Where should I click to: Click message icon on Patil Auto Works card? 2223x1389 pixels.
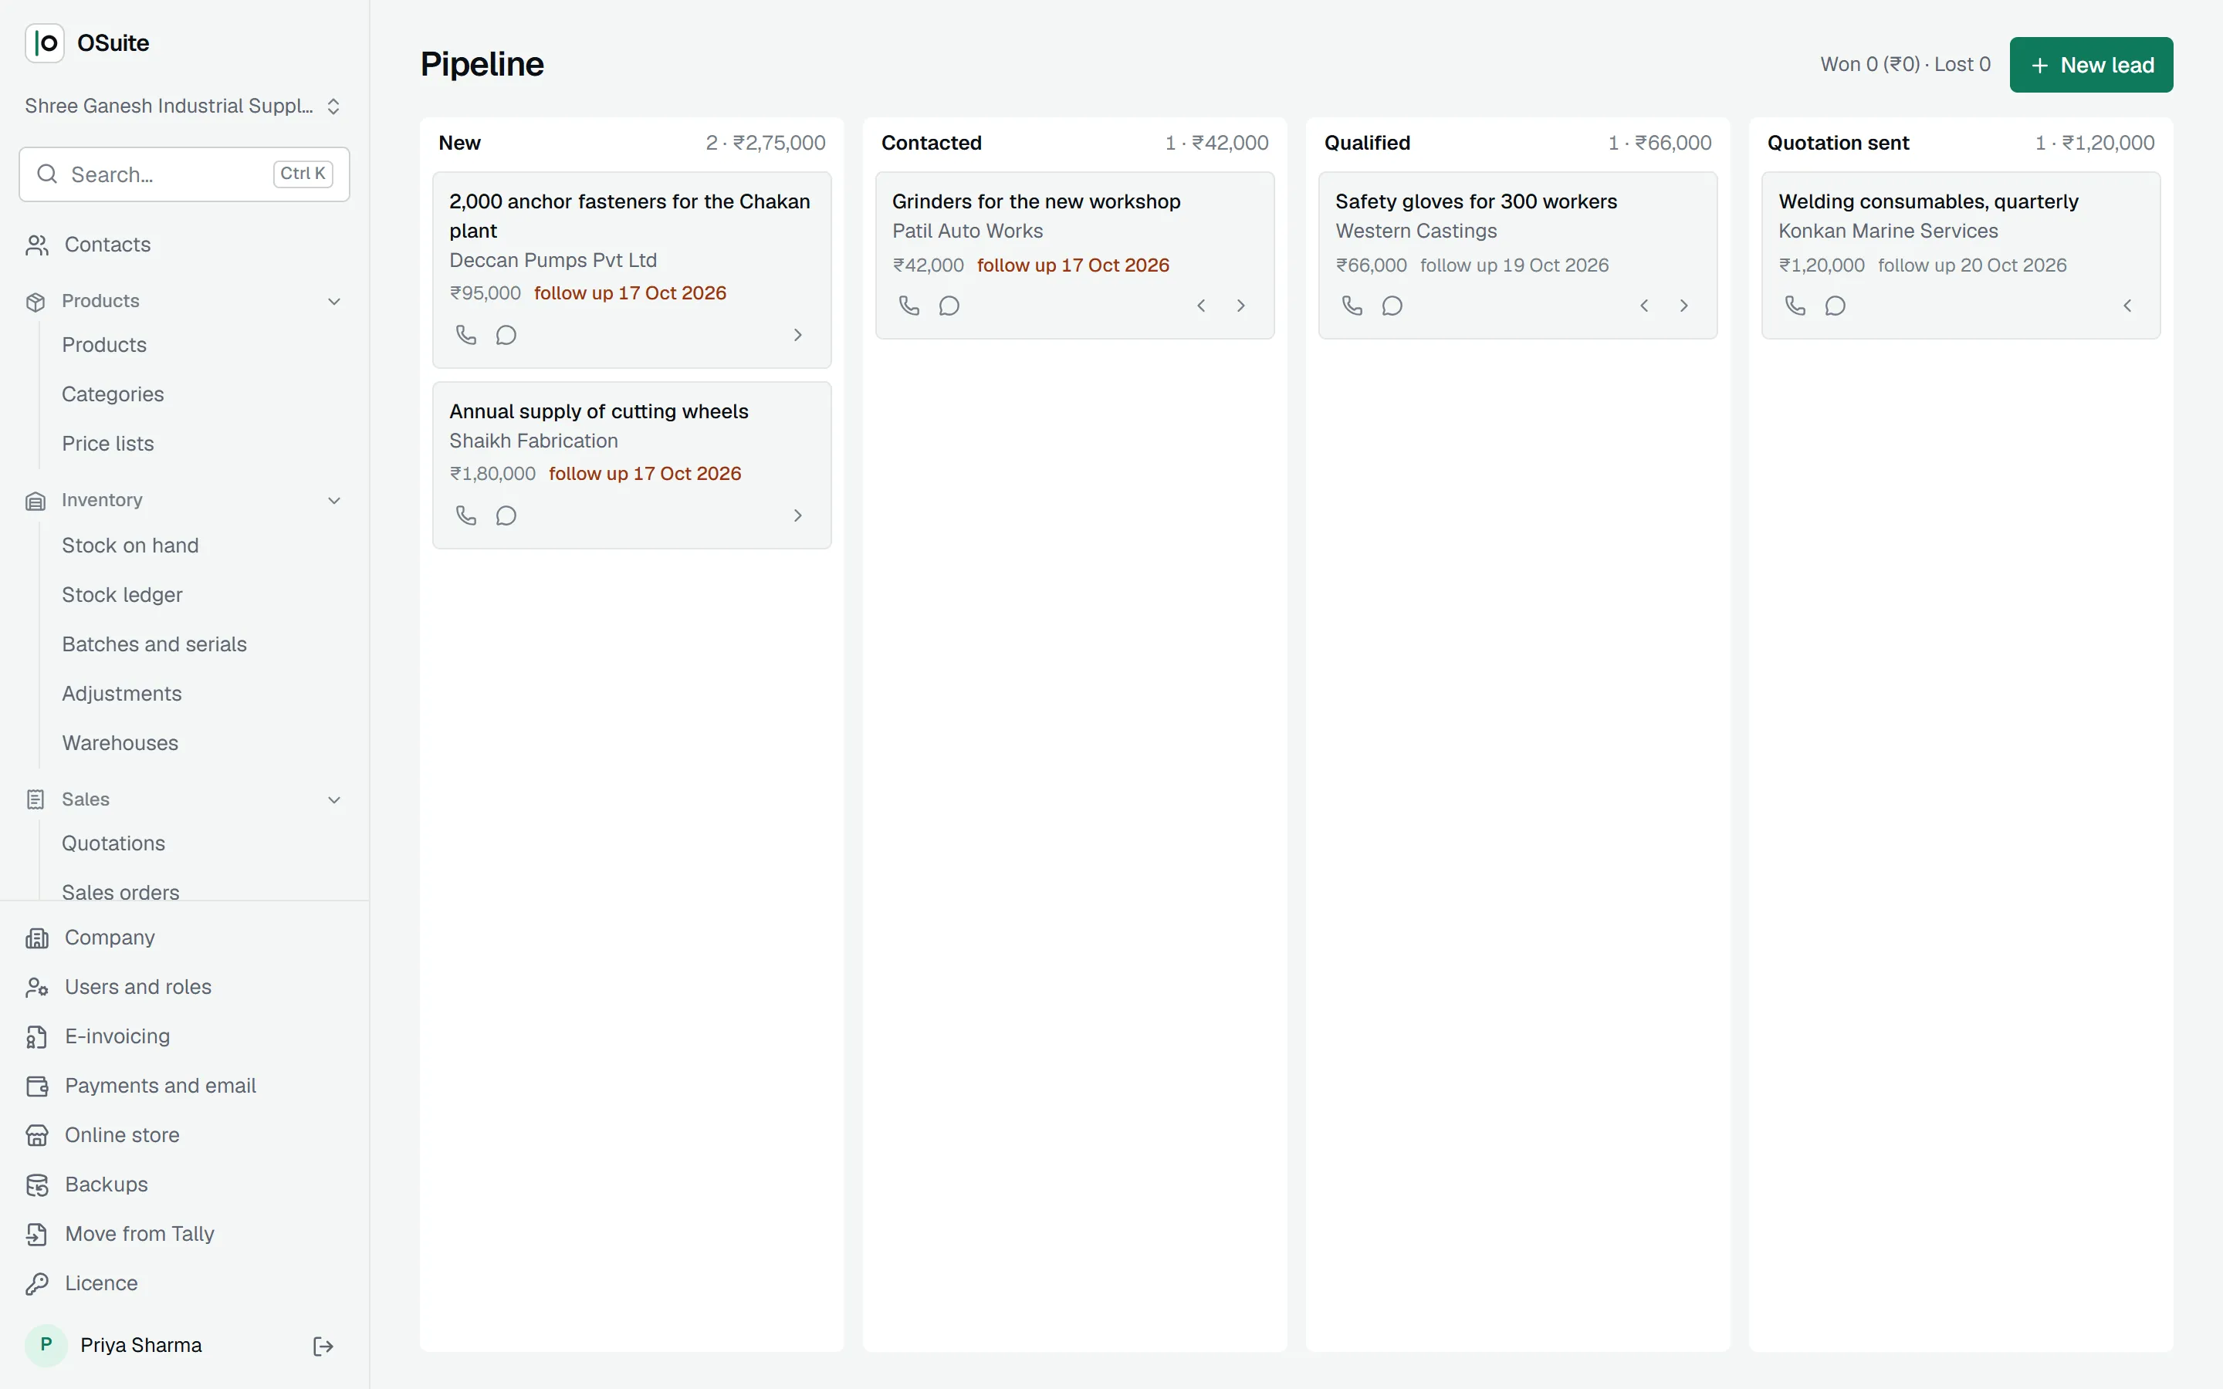tap(949, 306)
